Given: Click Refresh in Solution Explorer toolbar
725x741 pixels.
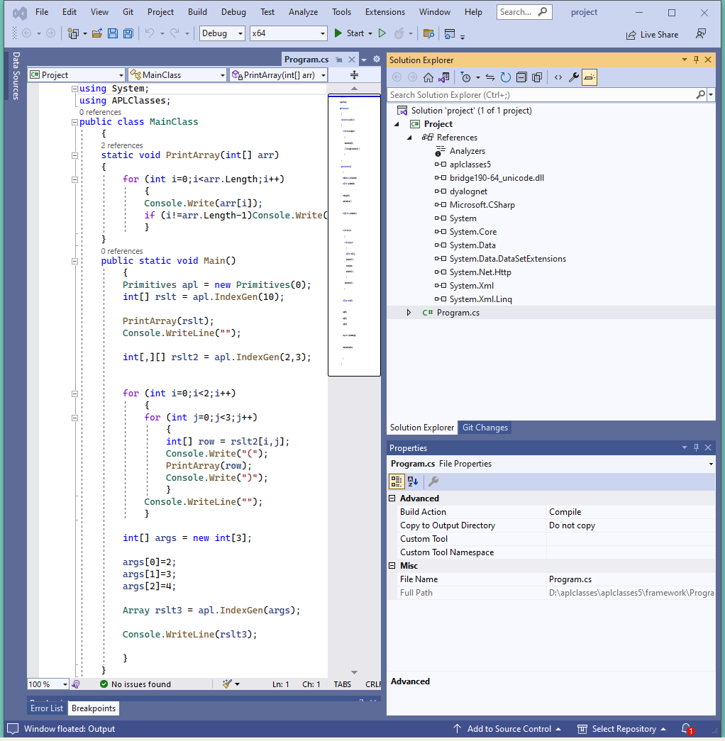Looking at the screenshot, I should point(505,77).
